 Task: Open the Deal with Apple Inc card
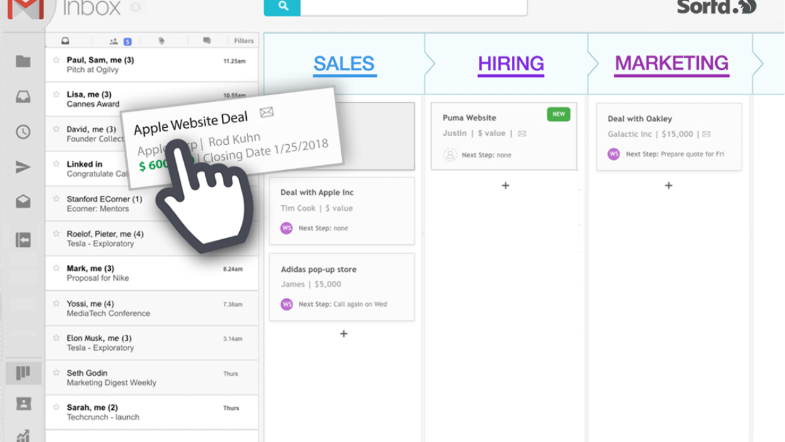(342, 211)
